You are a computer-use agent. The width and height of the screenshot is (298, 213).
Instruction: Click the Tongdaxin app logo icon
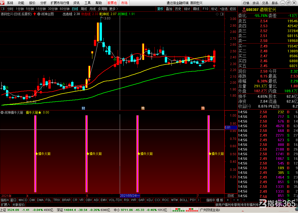[x=2, y=3]
